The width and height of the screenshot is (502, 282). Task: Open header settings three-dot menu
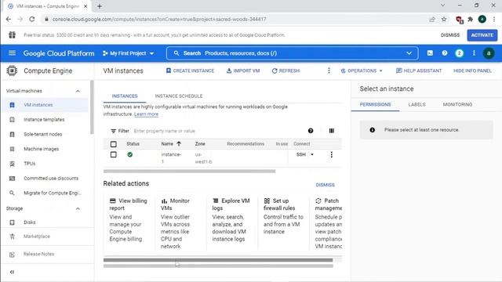click(474, 53)
